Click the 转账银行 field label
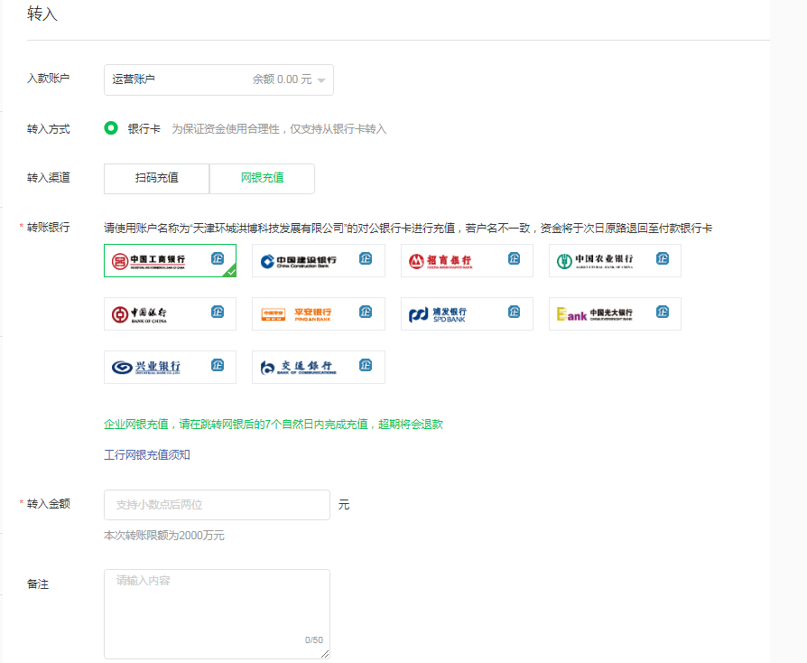807x663 pixels. click(49, 228)
